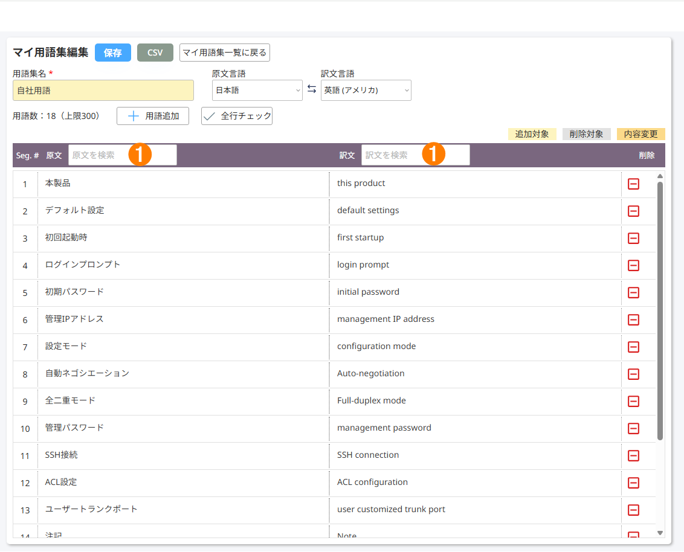
Task: Delete the 管理パスワード row
Action: pyautogui.click(x=633, y=428)
